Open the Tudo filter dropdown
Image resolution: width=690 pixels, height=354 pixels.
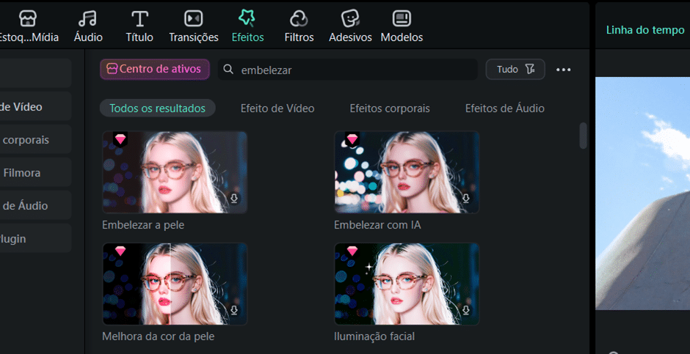[515, 69]
